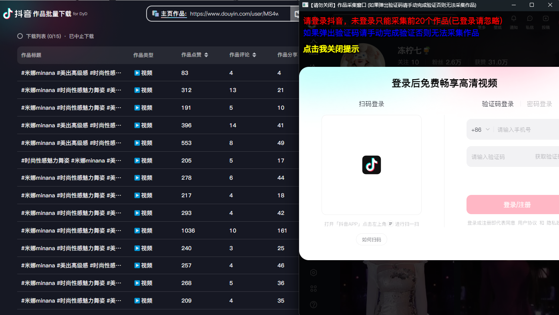Open the +86 country code dropdown
The image size is (559, 315).
coord(480,129)
